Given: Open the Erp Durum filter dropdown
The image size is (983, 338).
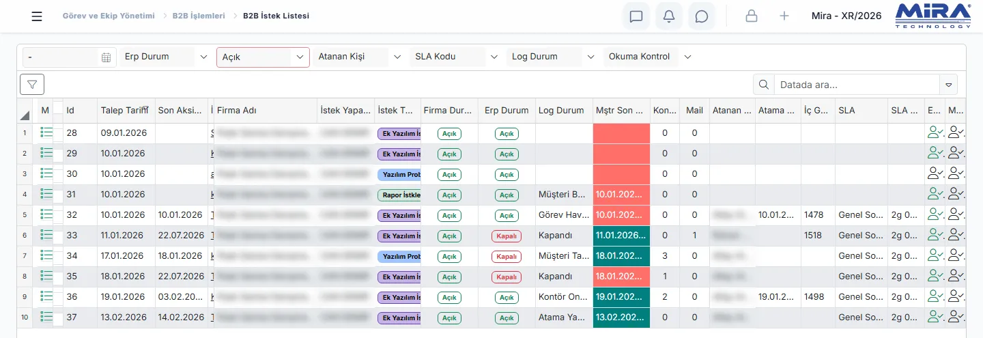Looking at the screenshot, I should (166, 57).
